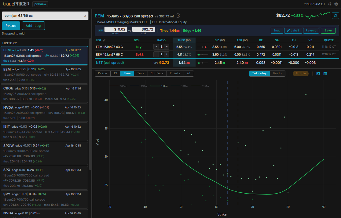Screen dimensions: 341x218
Task: Click the tradePRICER logo
Action: pyautogui.click(x=16, y=4)
